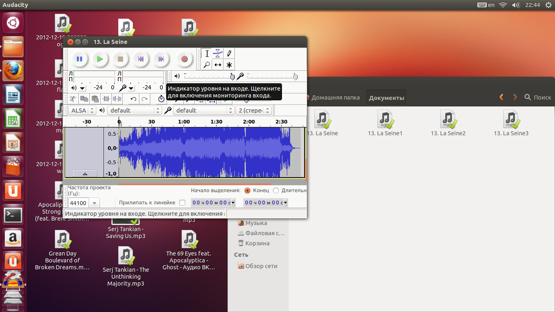Open the sound volume indicator menu
Viewport: 555px width, 312px height.
pyautogui.click(x=516, y=5)
